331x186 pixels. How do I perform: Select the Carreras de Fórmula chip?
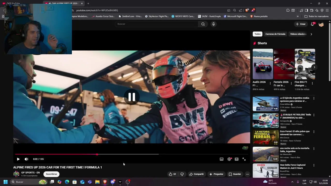click(275, 34)
